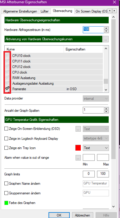
Task: Pick the green Farbe des Graphen swatch
Action: 6,203
